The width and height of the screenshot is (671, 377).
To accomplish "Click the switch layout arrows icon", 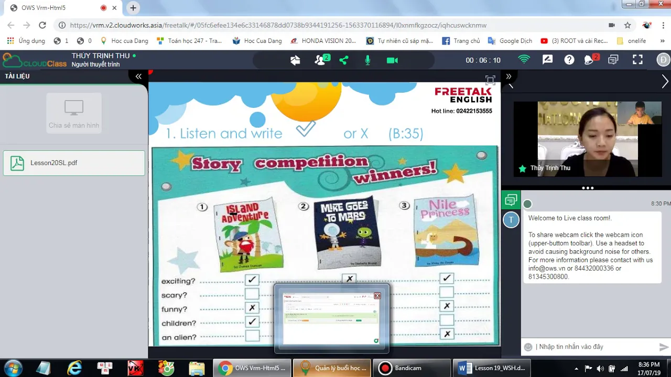I will pos(295,60).
